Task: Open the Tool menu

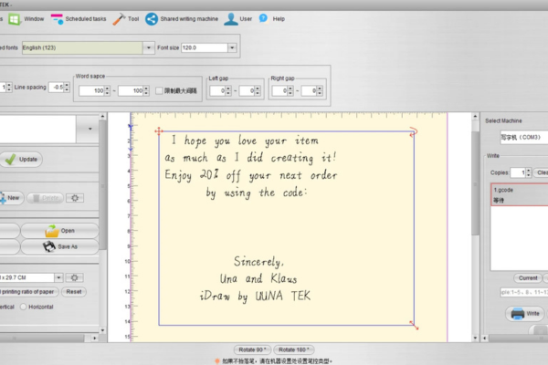Action: click(x=126, y=17)
